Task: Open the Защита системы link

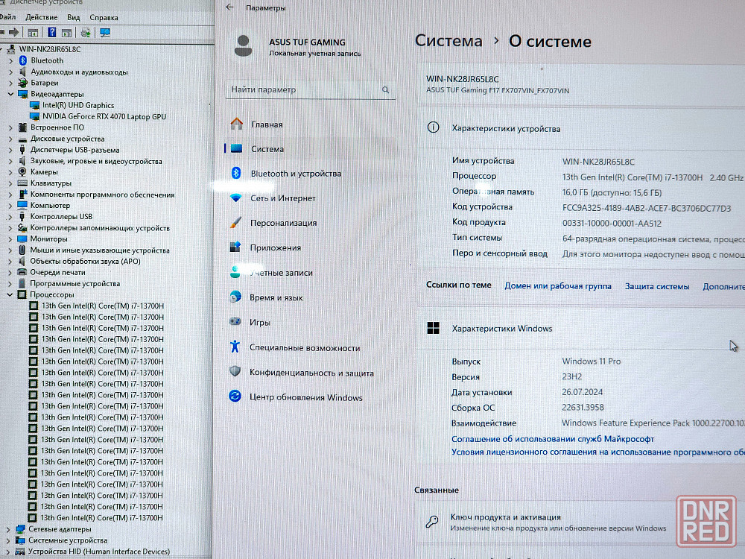Action: pyautogui.click(x=657, y=286)
